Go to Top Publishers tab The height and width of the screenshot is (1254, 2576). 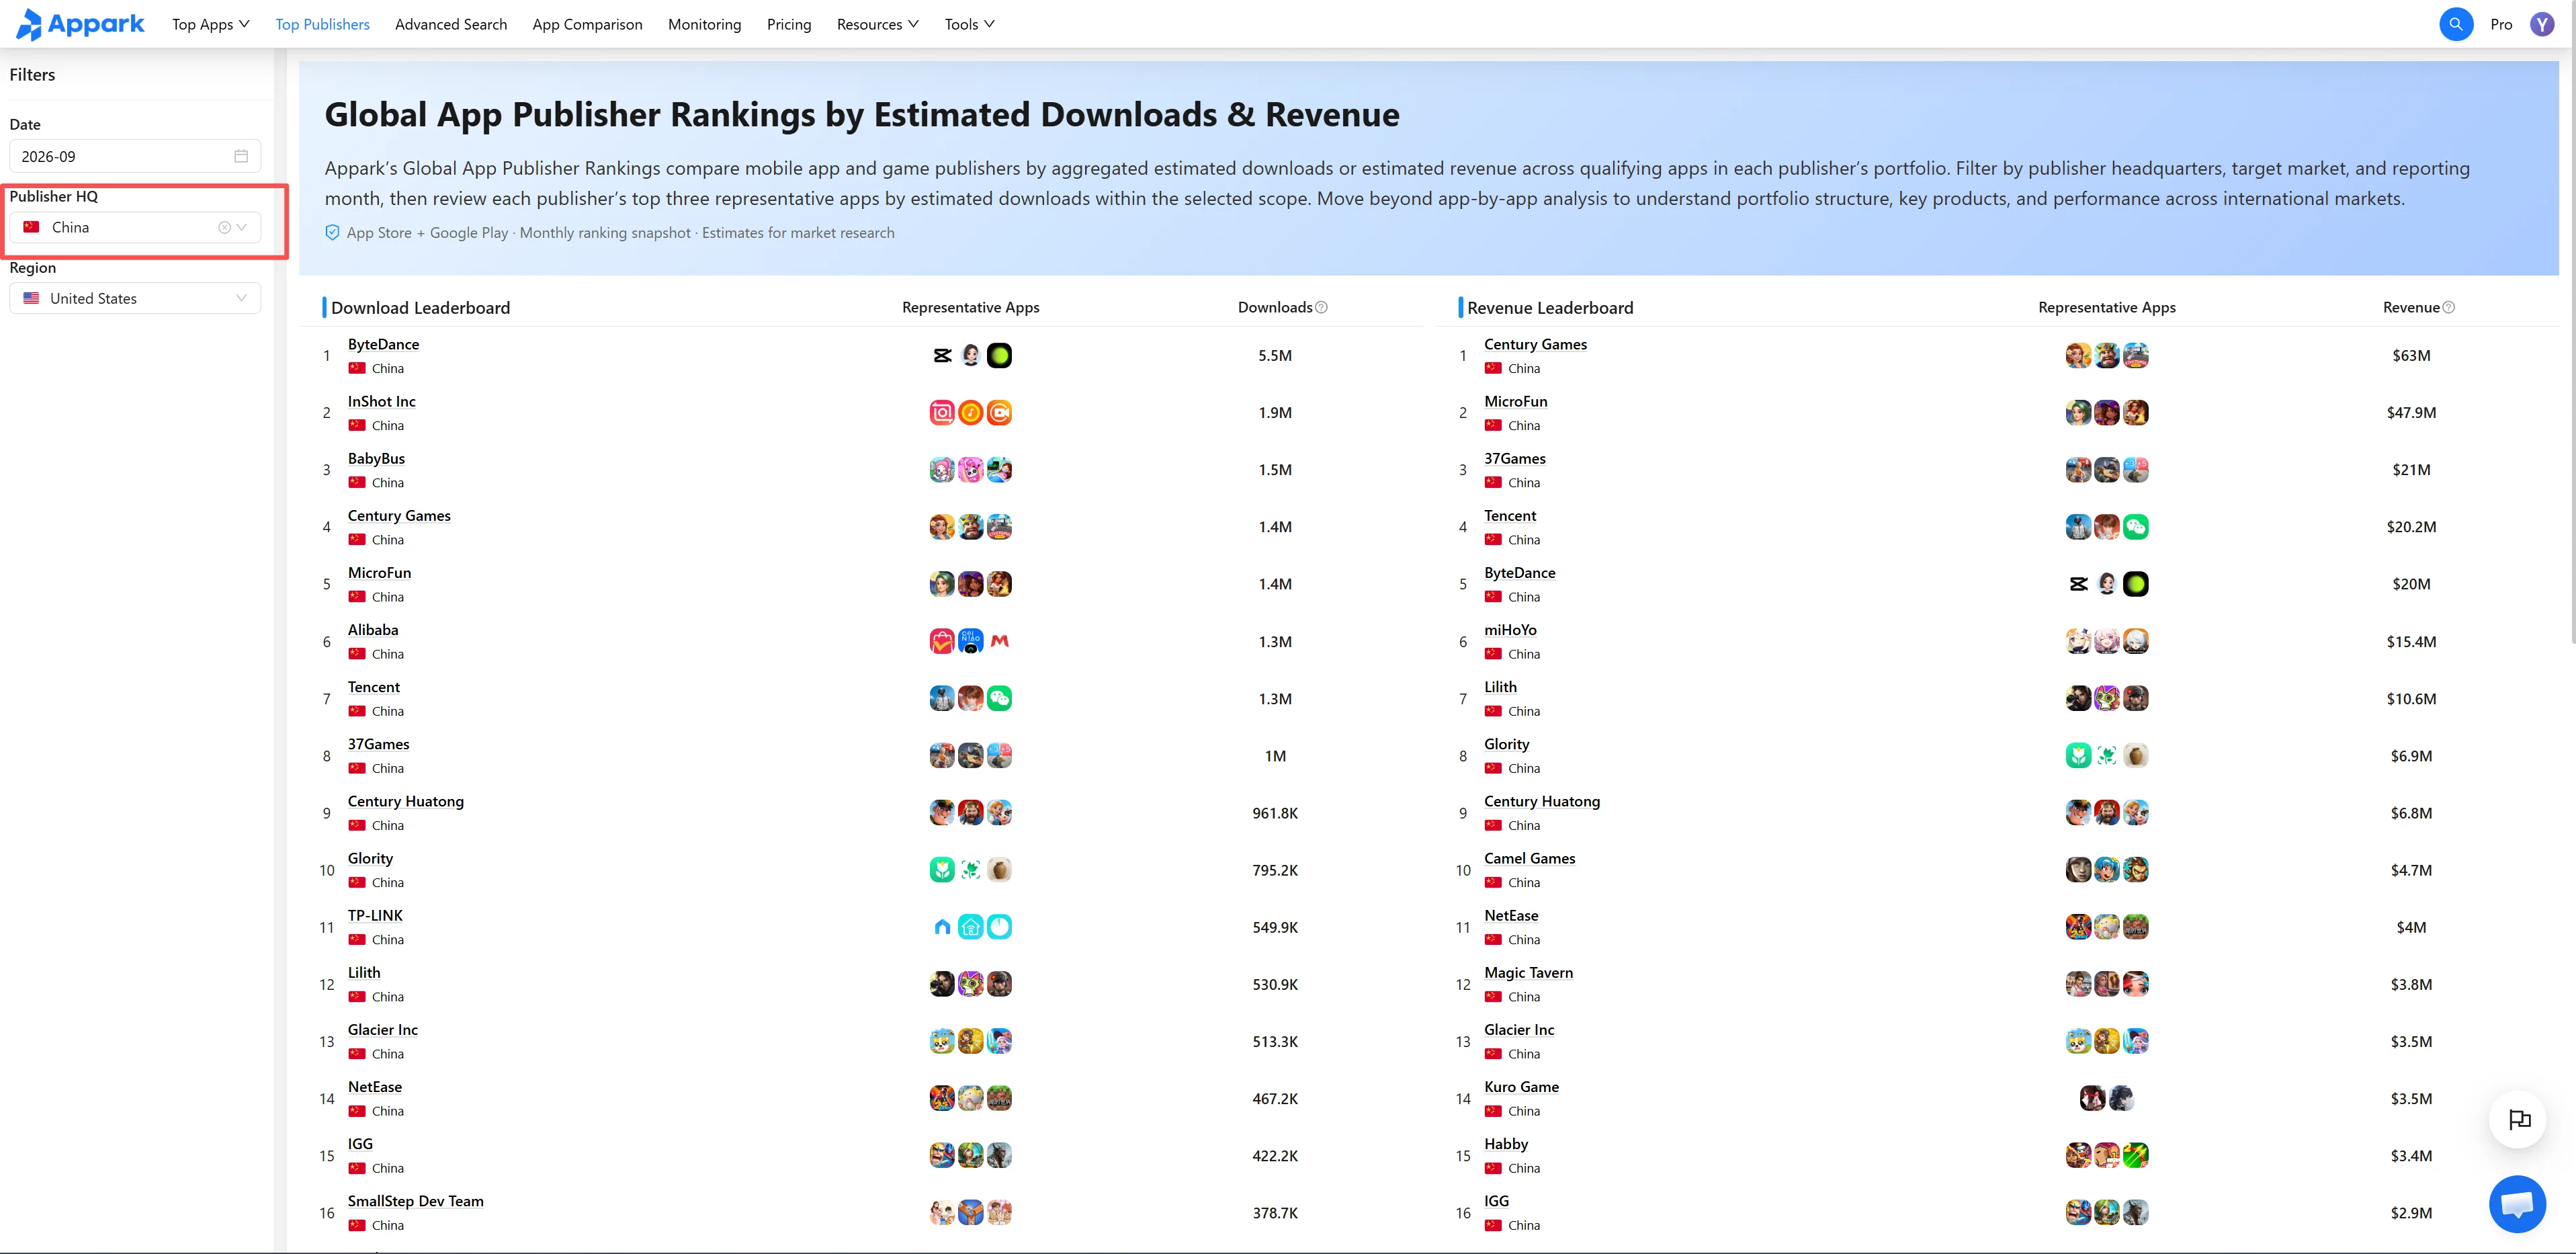point(322,24)
